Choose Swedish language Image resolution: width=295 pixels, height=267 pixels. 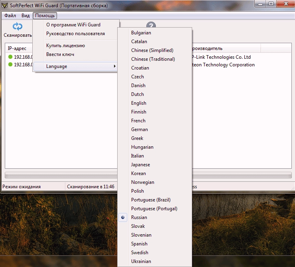pyautogui.click(x=155, y=253)
